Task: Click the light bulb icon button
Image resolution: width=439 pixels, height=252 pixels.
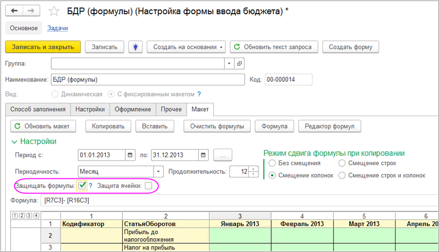Action: pos(135,47)
